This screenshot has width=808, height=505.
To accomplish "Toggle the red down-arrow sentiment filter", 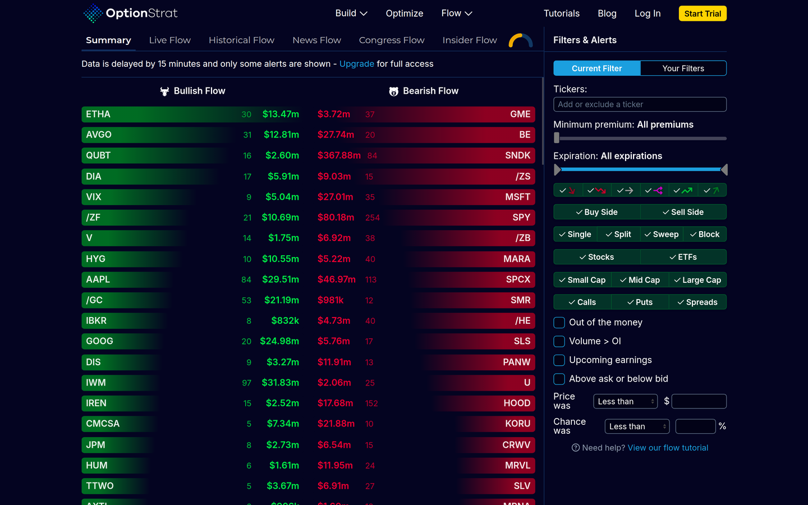I will [568, 190].
